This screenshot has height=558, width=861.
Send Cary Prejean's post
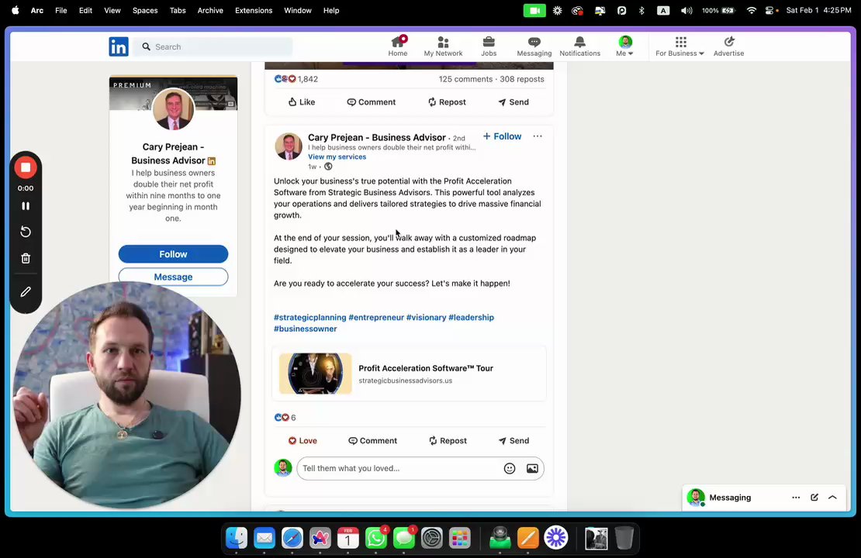(x=514, y=440)
